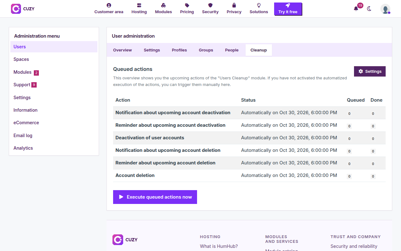The width and height of the screenshot is (401, 251).
Task: Open the user avatar account menu
Action: (385, 9)
